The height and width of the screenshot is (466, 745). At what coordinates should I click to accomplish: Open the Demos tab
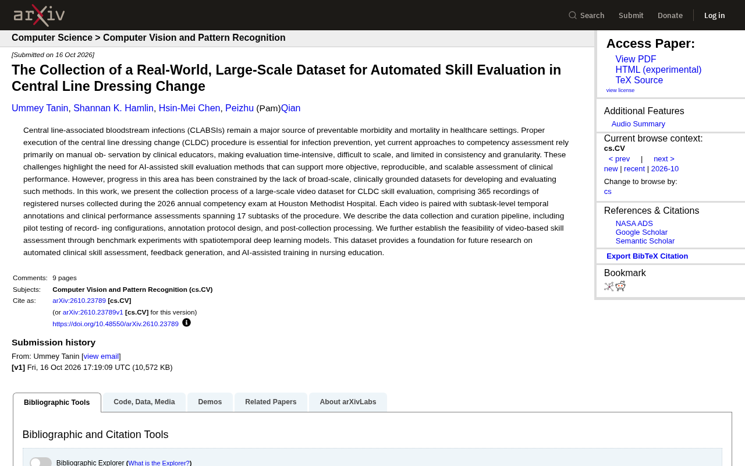tap(210, 402)
